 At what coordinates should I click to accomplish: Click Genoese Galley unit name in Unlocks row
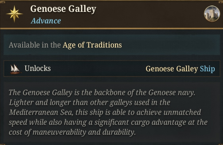[172, 69]
